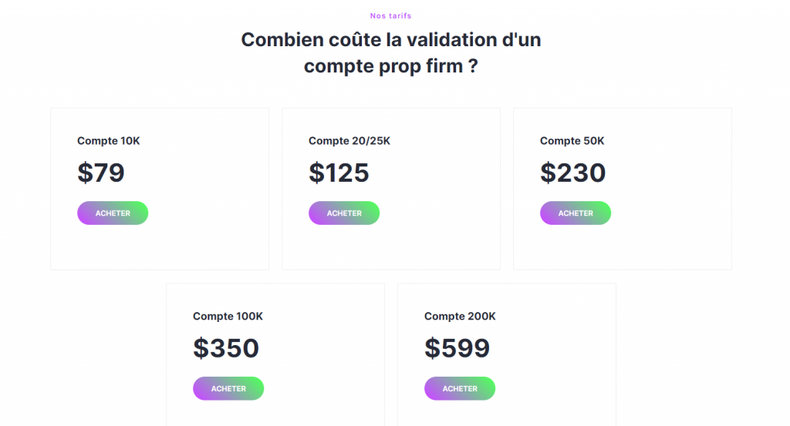The image size is (790, 426).
Task: Click the $230 price
Action: pyautogui.click(x=572, y=173)
